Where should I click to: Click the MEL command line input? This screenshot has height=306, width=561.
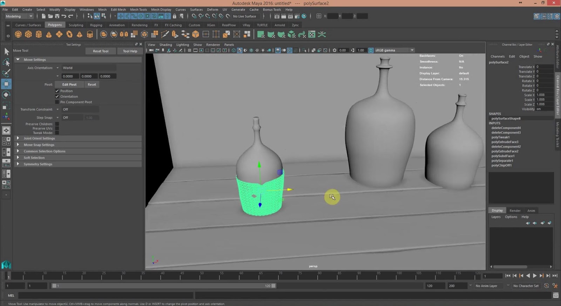[x=106, y=295]
